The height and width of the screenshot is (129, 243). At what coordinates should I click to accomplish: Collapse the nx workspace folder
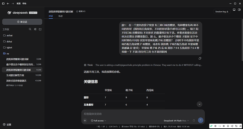click(x=8, y=54)
